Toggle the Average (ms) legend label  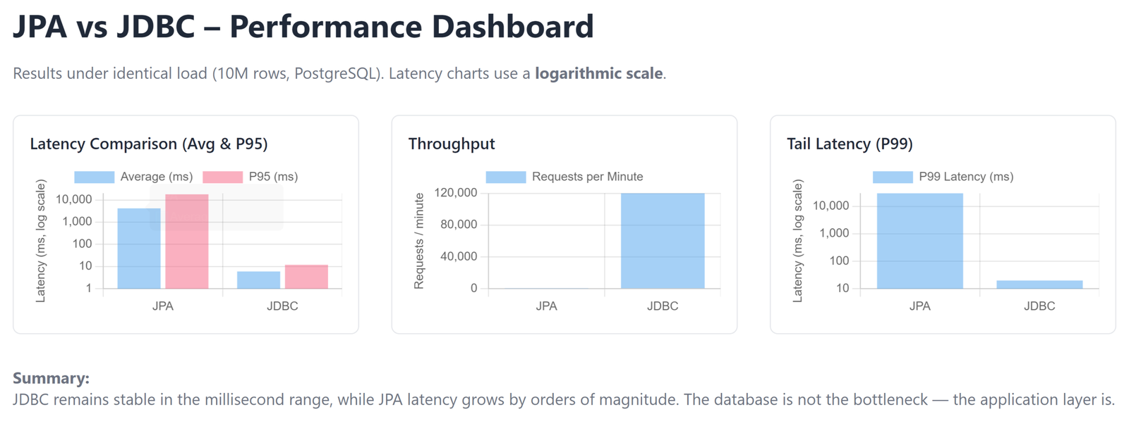156,177
